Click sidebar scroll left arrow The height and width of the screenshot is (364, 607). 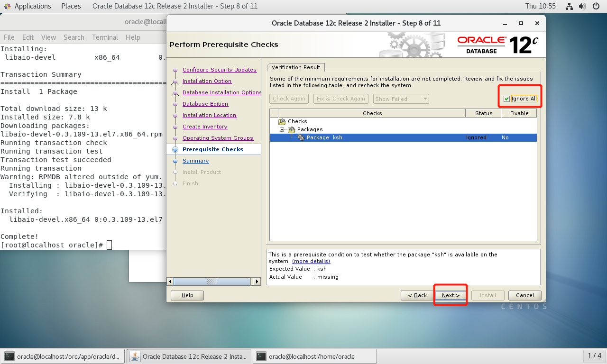click(170, 282)
